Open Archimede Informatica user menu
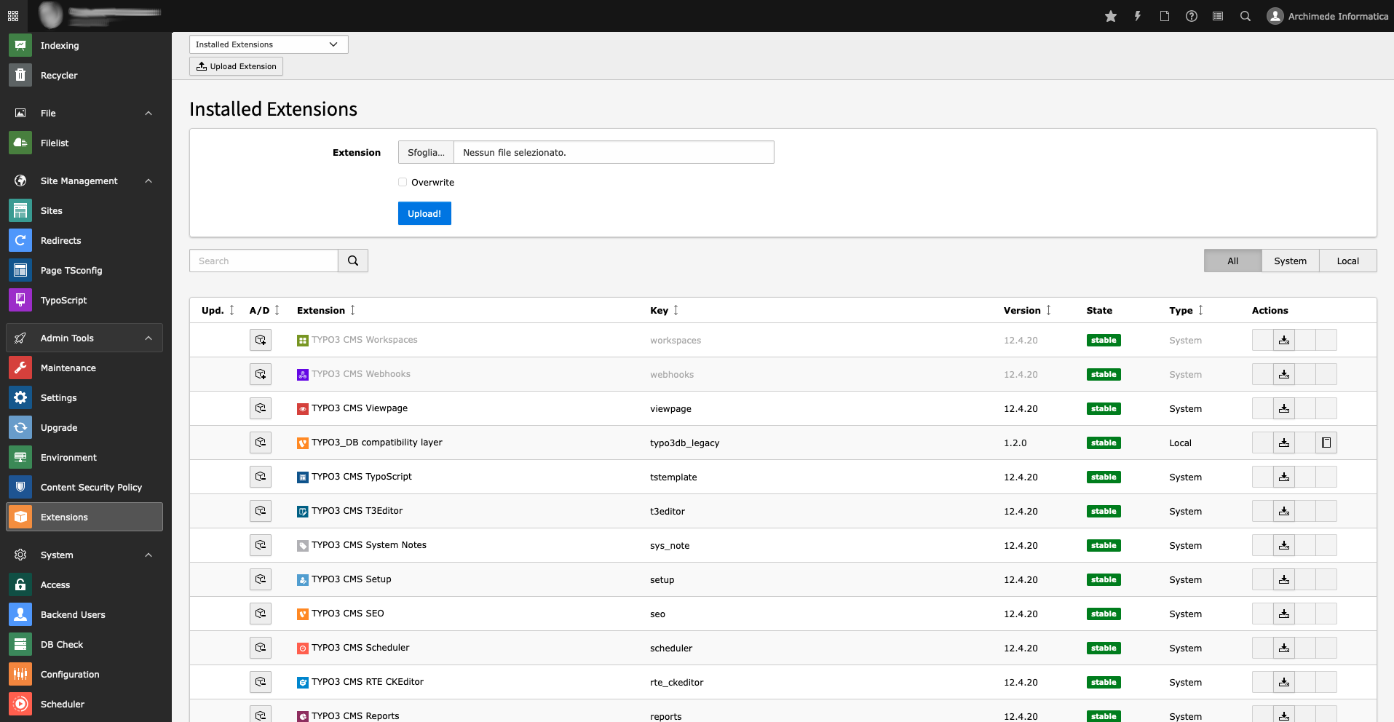Image resolution: width=1394 pixels, height=722 pixels. coord(1327,16)
